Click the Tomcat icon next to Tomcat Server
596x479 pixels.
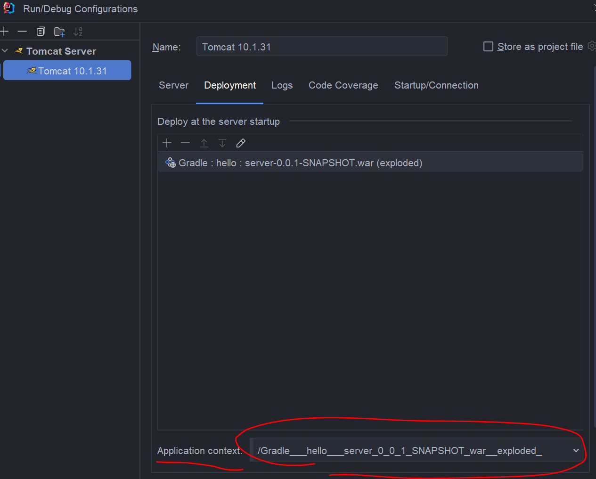pos(19,50)
